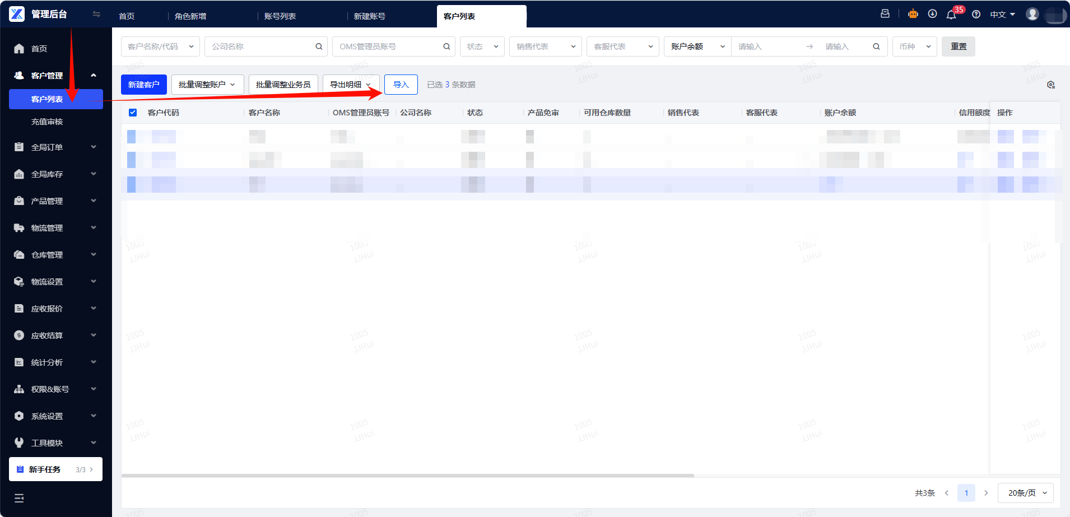Click the table's horizontal scrollbar
The image size is (1070, 517).
point(408,476)
